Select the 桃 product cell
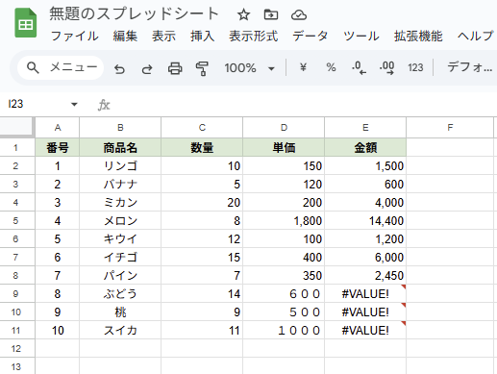 (x=120, y=312)
